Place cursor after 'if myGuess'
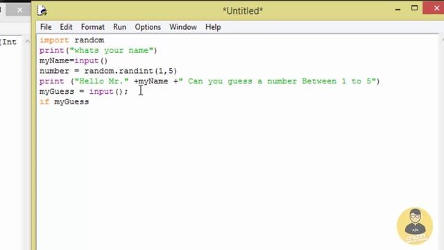This screenshot has width=444, height=250. pos(89,102)
